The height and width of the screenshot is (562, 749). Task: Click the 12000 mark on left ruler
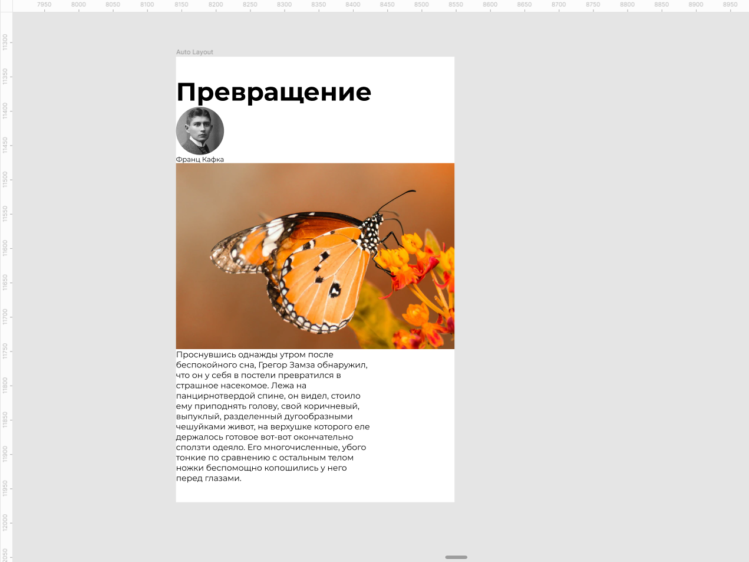pyautogui.click(x=5, y=522)
